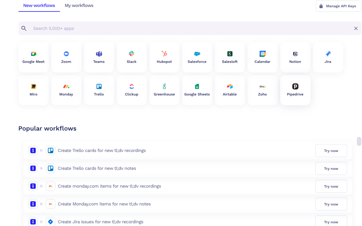This screenshot has width=362, height=226.
Task: Open the Pipedrive integration
Action: (x=295, y=90)
